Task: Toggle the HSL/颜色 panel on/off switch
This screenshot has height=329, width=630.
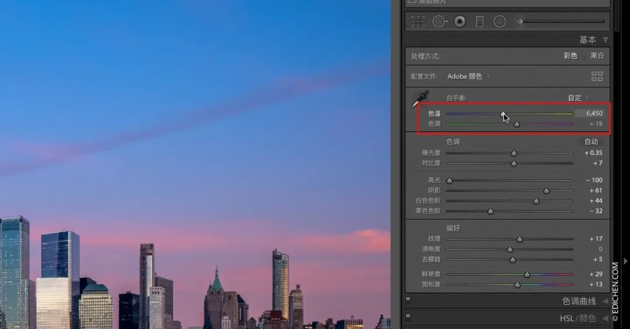Action: tap(408, 318)
